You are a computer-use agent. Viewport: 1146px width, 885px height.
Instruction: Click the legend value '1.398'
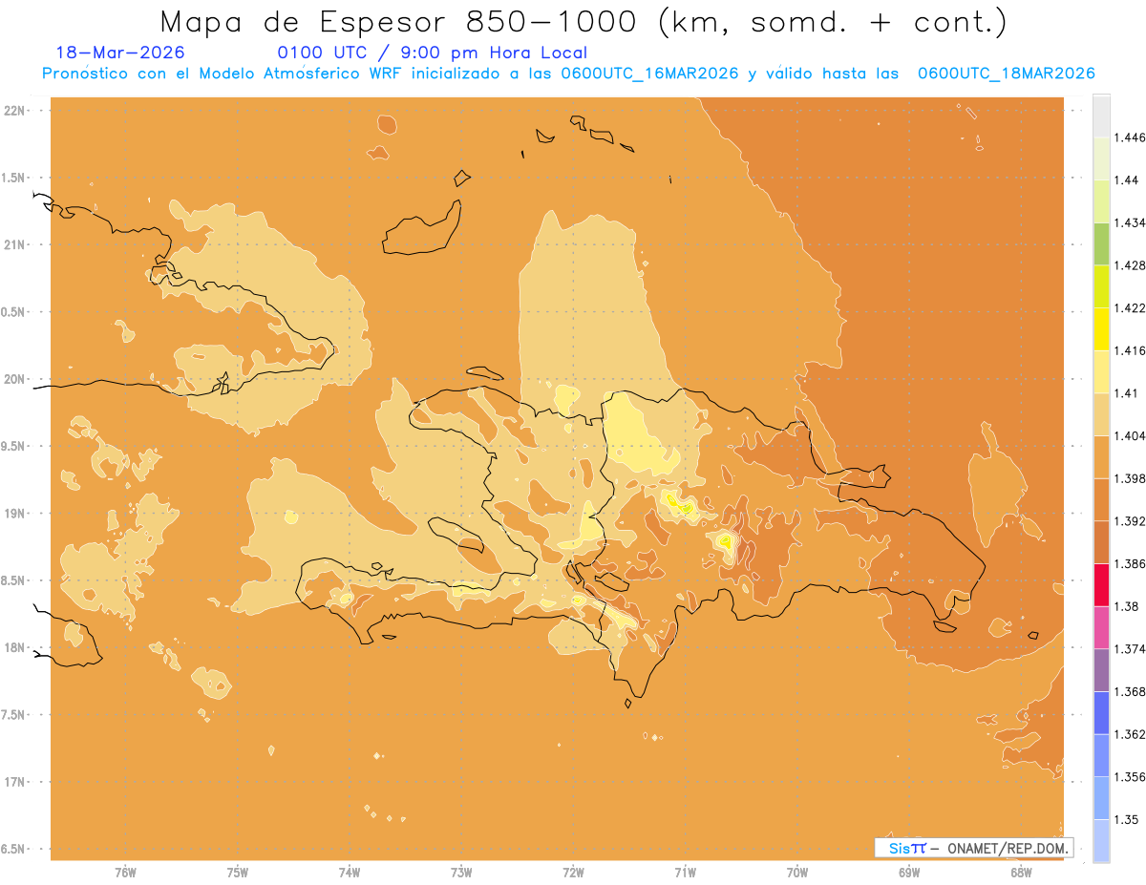[1131, 478]
